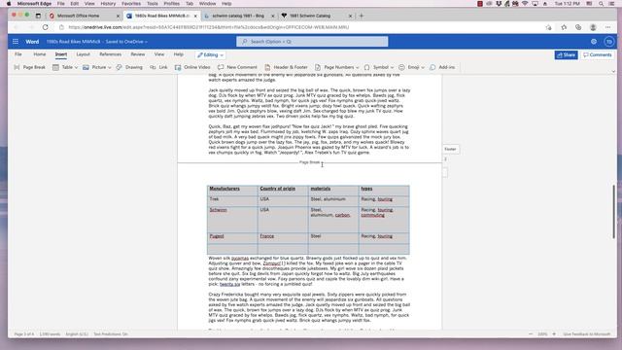Image resolution: width=622 pixels, height=350 pixels.
Task: Open the Edge profile icon
Action: [593, 27]
